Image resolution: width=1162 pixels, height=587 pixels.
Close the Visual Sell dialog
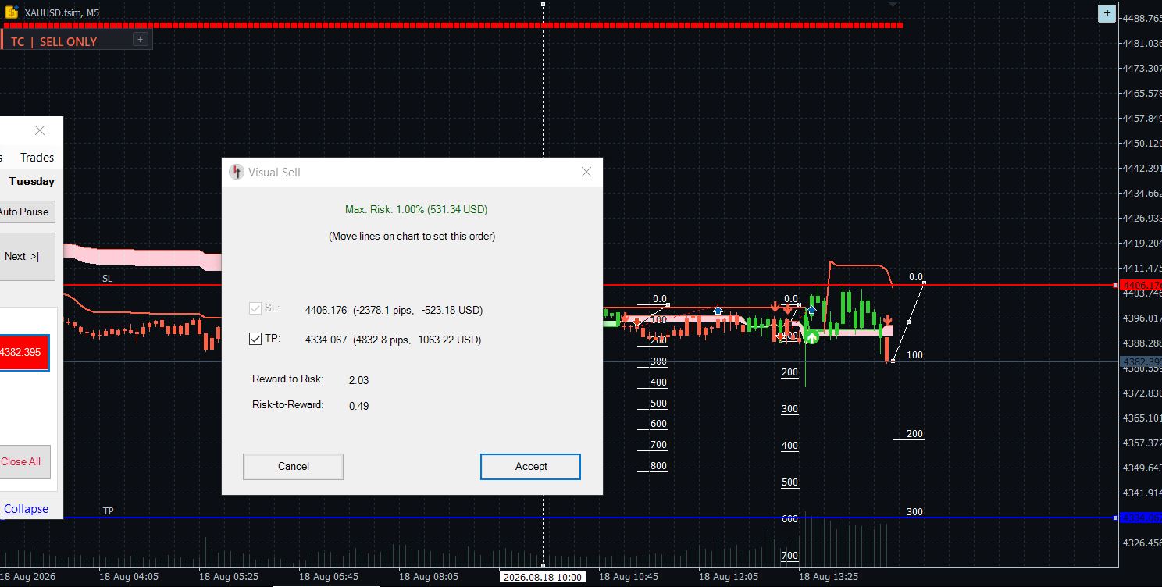click(586, 172)
